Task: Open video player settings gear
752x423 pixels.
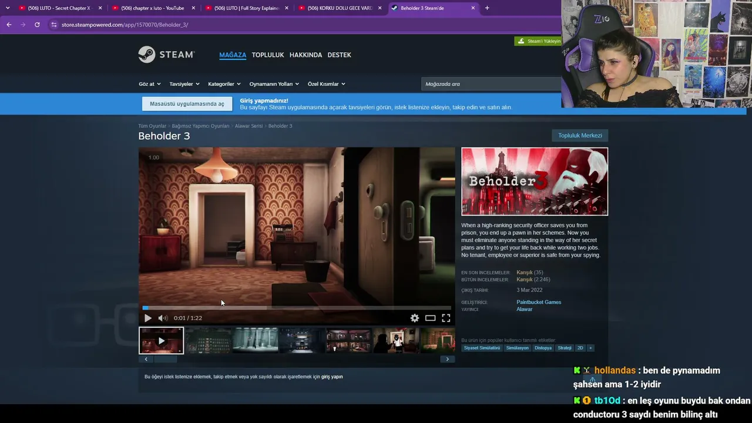Action: click(x=415, y=318)
